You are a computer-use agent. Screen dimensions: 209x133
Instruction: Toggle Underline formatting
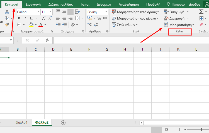[x=31, y=18]
